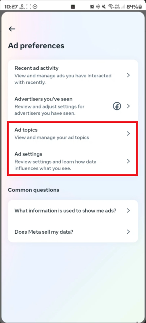146x323 pixels.
Task: Open the Recent ad activity entry
Action: [x=73, y=75]
